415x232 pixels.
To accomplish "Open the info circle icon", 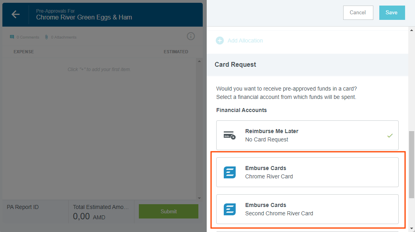I will pos(191,37).
